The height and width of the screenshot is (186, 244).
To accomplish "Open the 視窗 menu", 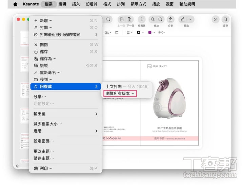I will pyautogui.click(x=170, y=4).
